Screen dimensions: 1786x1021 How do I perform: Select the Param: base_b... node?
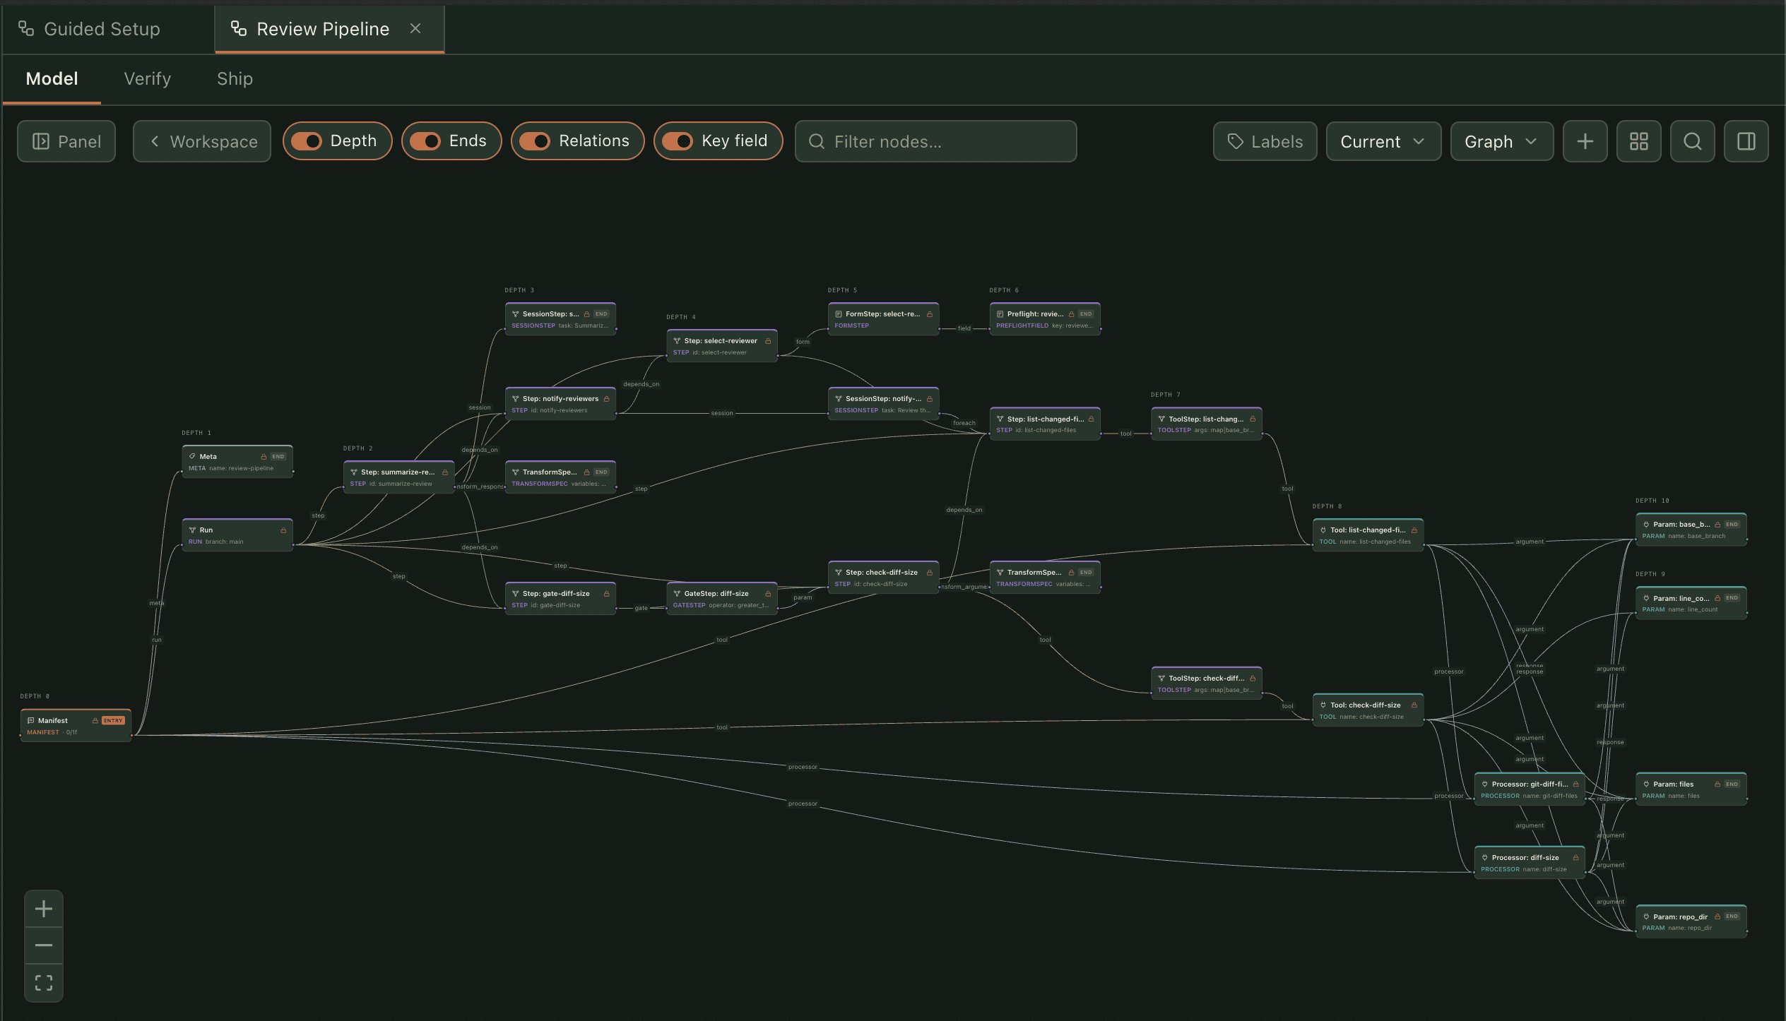click(1691, 530)
